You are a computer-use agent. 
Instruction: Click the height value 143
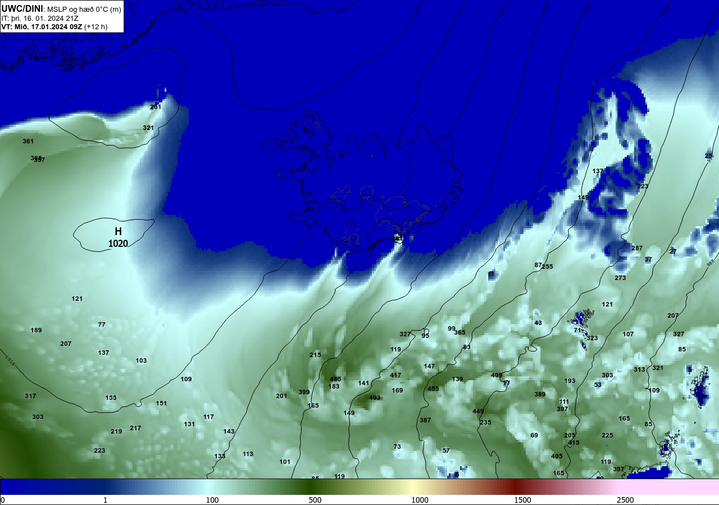[229, 431]
